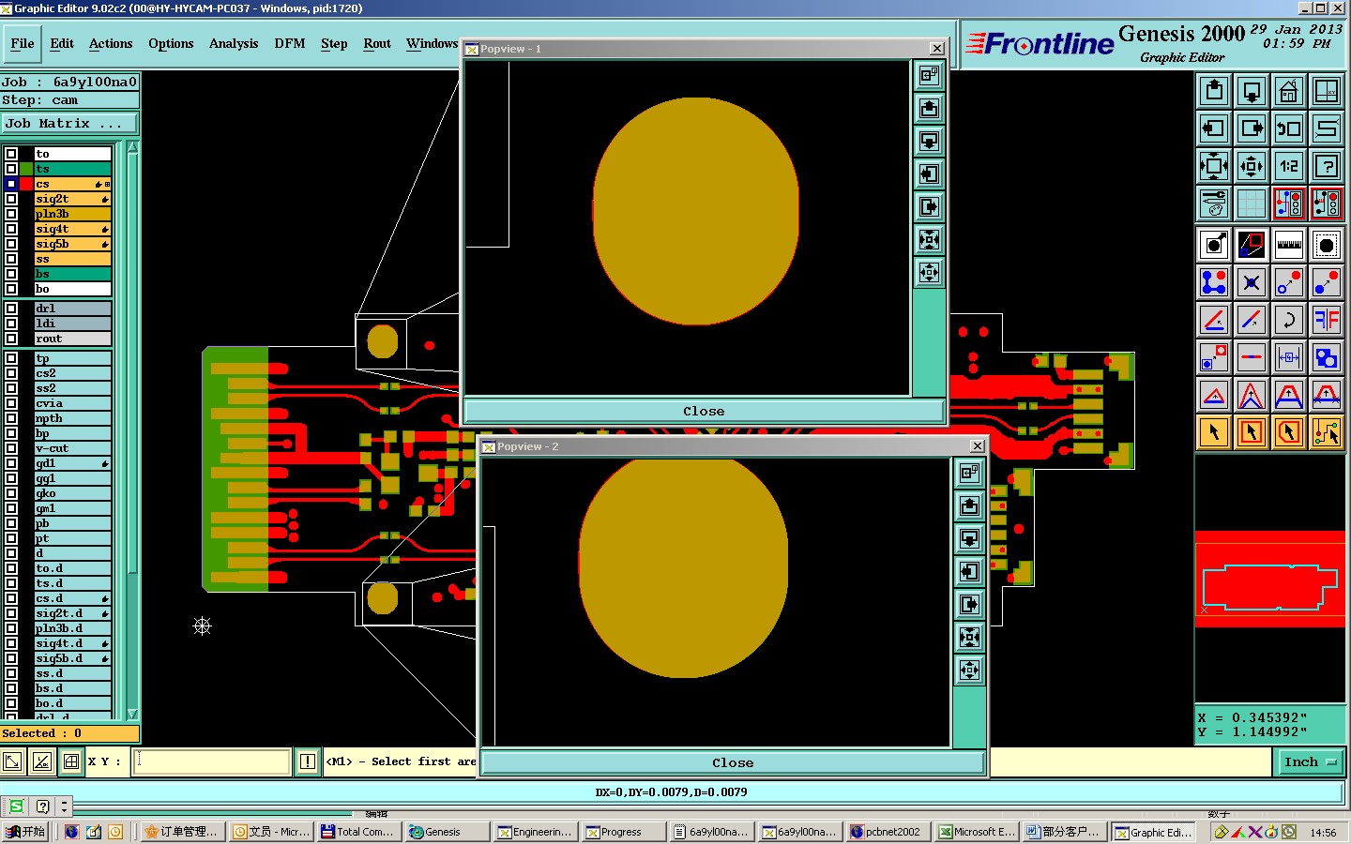
Task: Zoom in using expand-arrows icon
Action: [1214, 167]
